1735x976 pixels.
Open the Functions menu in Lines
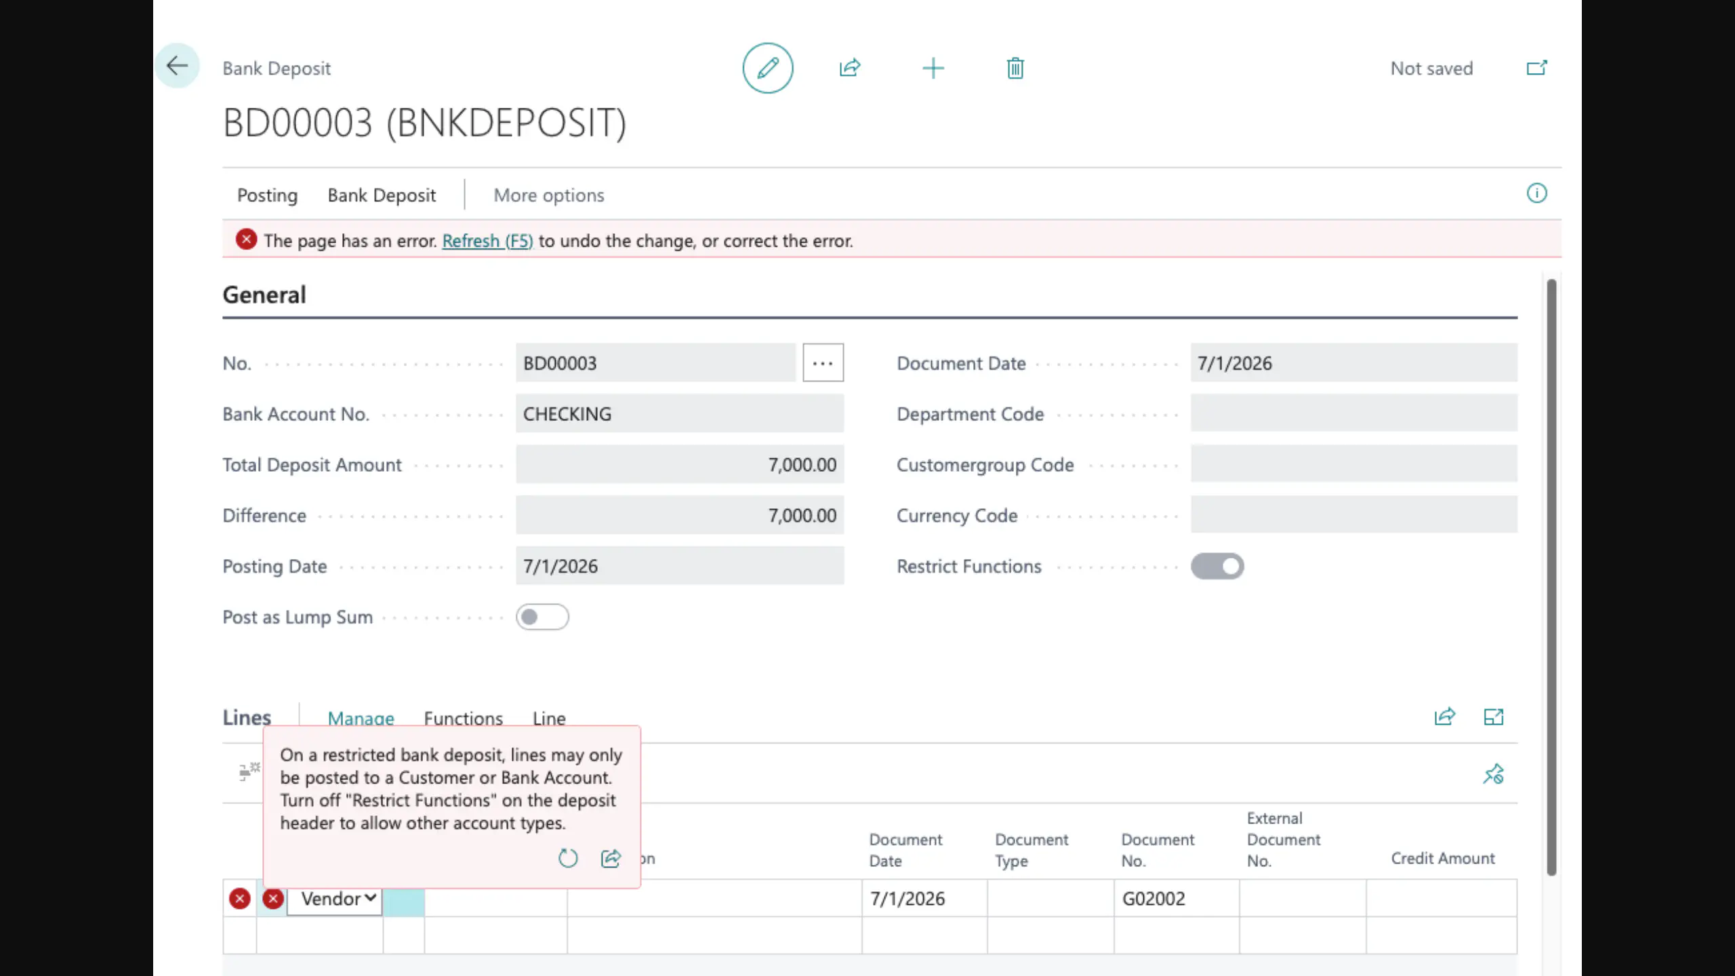coord(464,717)
